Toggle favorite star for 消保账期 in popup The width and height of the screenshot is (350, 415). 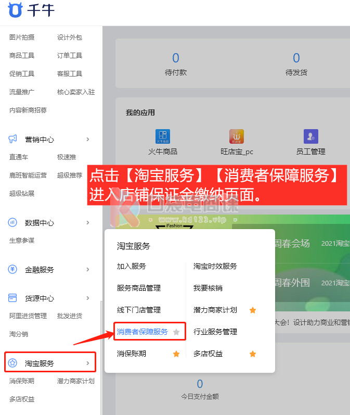tap(176, 354)
